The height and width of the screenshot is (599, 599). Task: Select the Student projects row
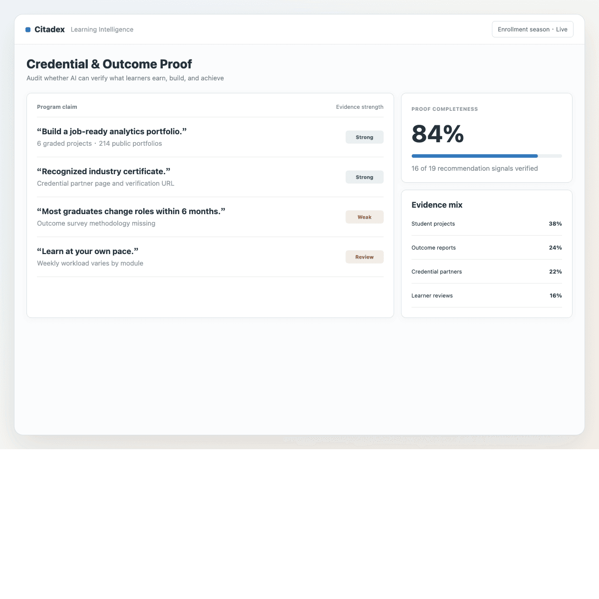click(x=487, y=224)
